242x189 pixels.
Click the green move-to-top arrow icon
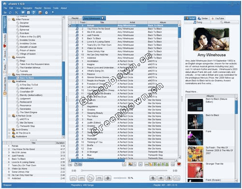155,164
